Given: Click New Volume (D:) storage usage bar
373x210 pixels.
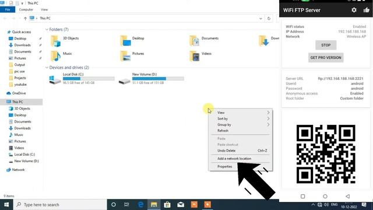Looking at the screenshot, I should tap(158, 79).
